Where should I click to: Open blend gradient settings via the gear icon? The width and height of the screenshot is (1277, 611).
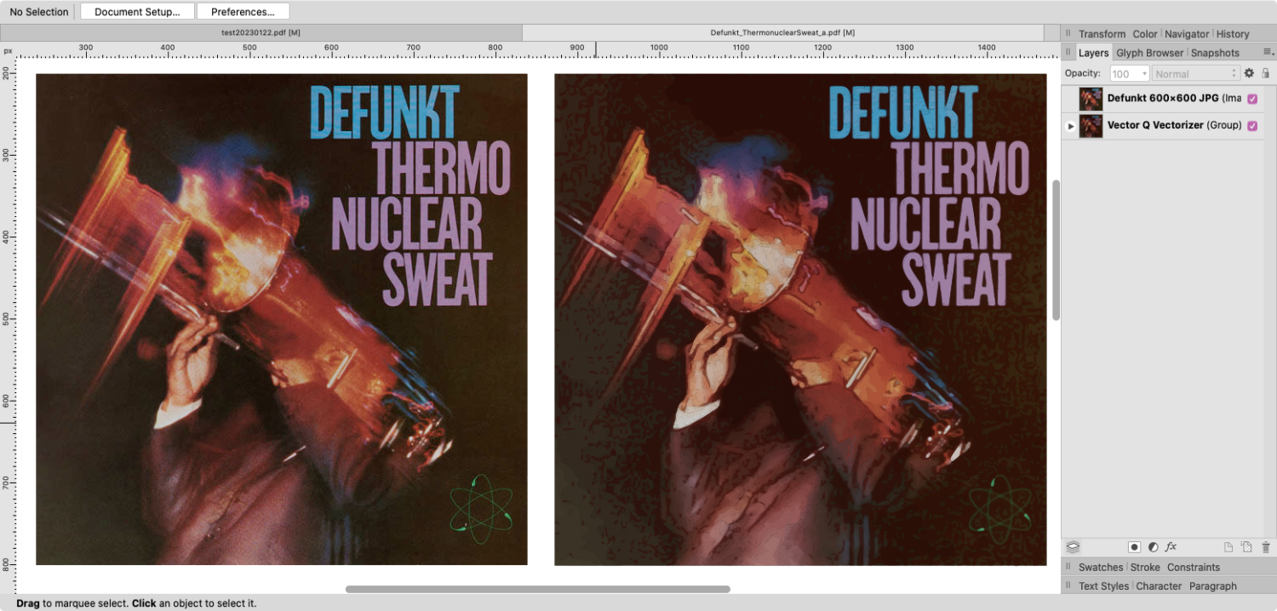pos(1248,73)
